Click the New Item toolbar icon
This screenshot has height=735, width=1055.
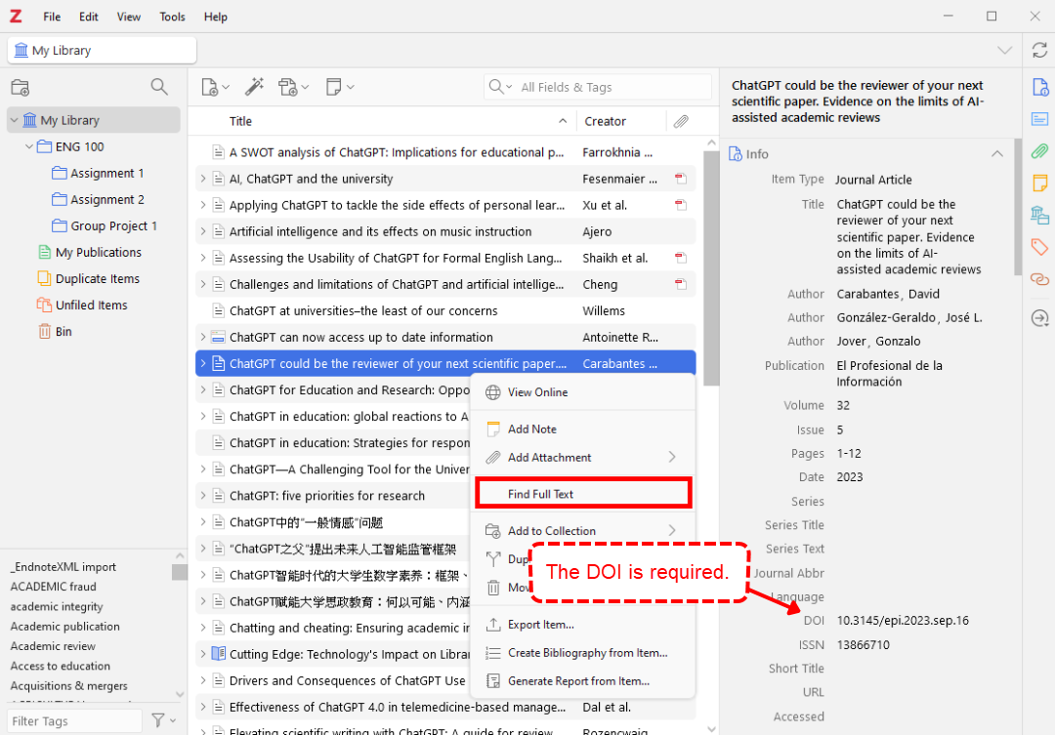[x=210, y=87]
